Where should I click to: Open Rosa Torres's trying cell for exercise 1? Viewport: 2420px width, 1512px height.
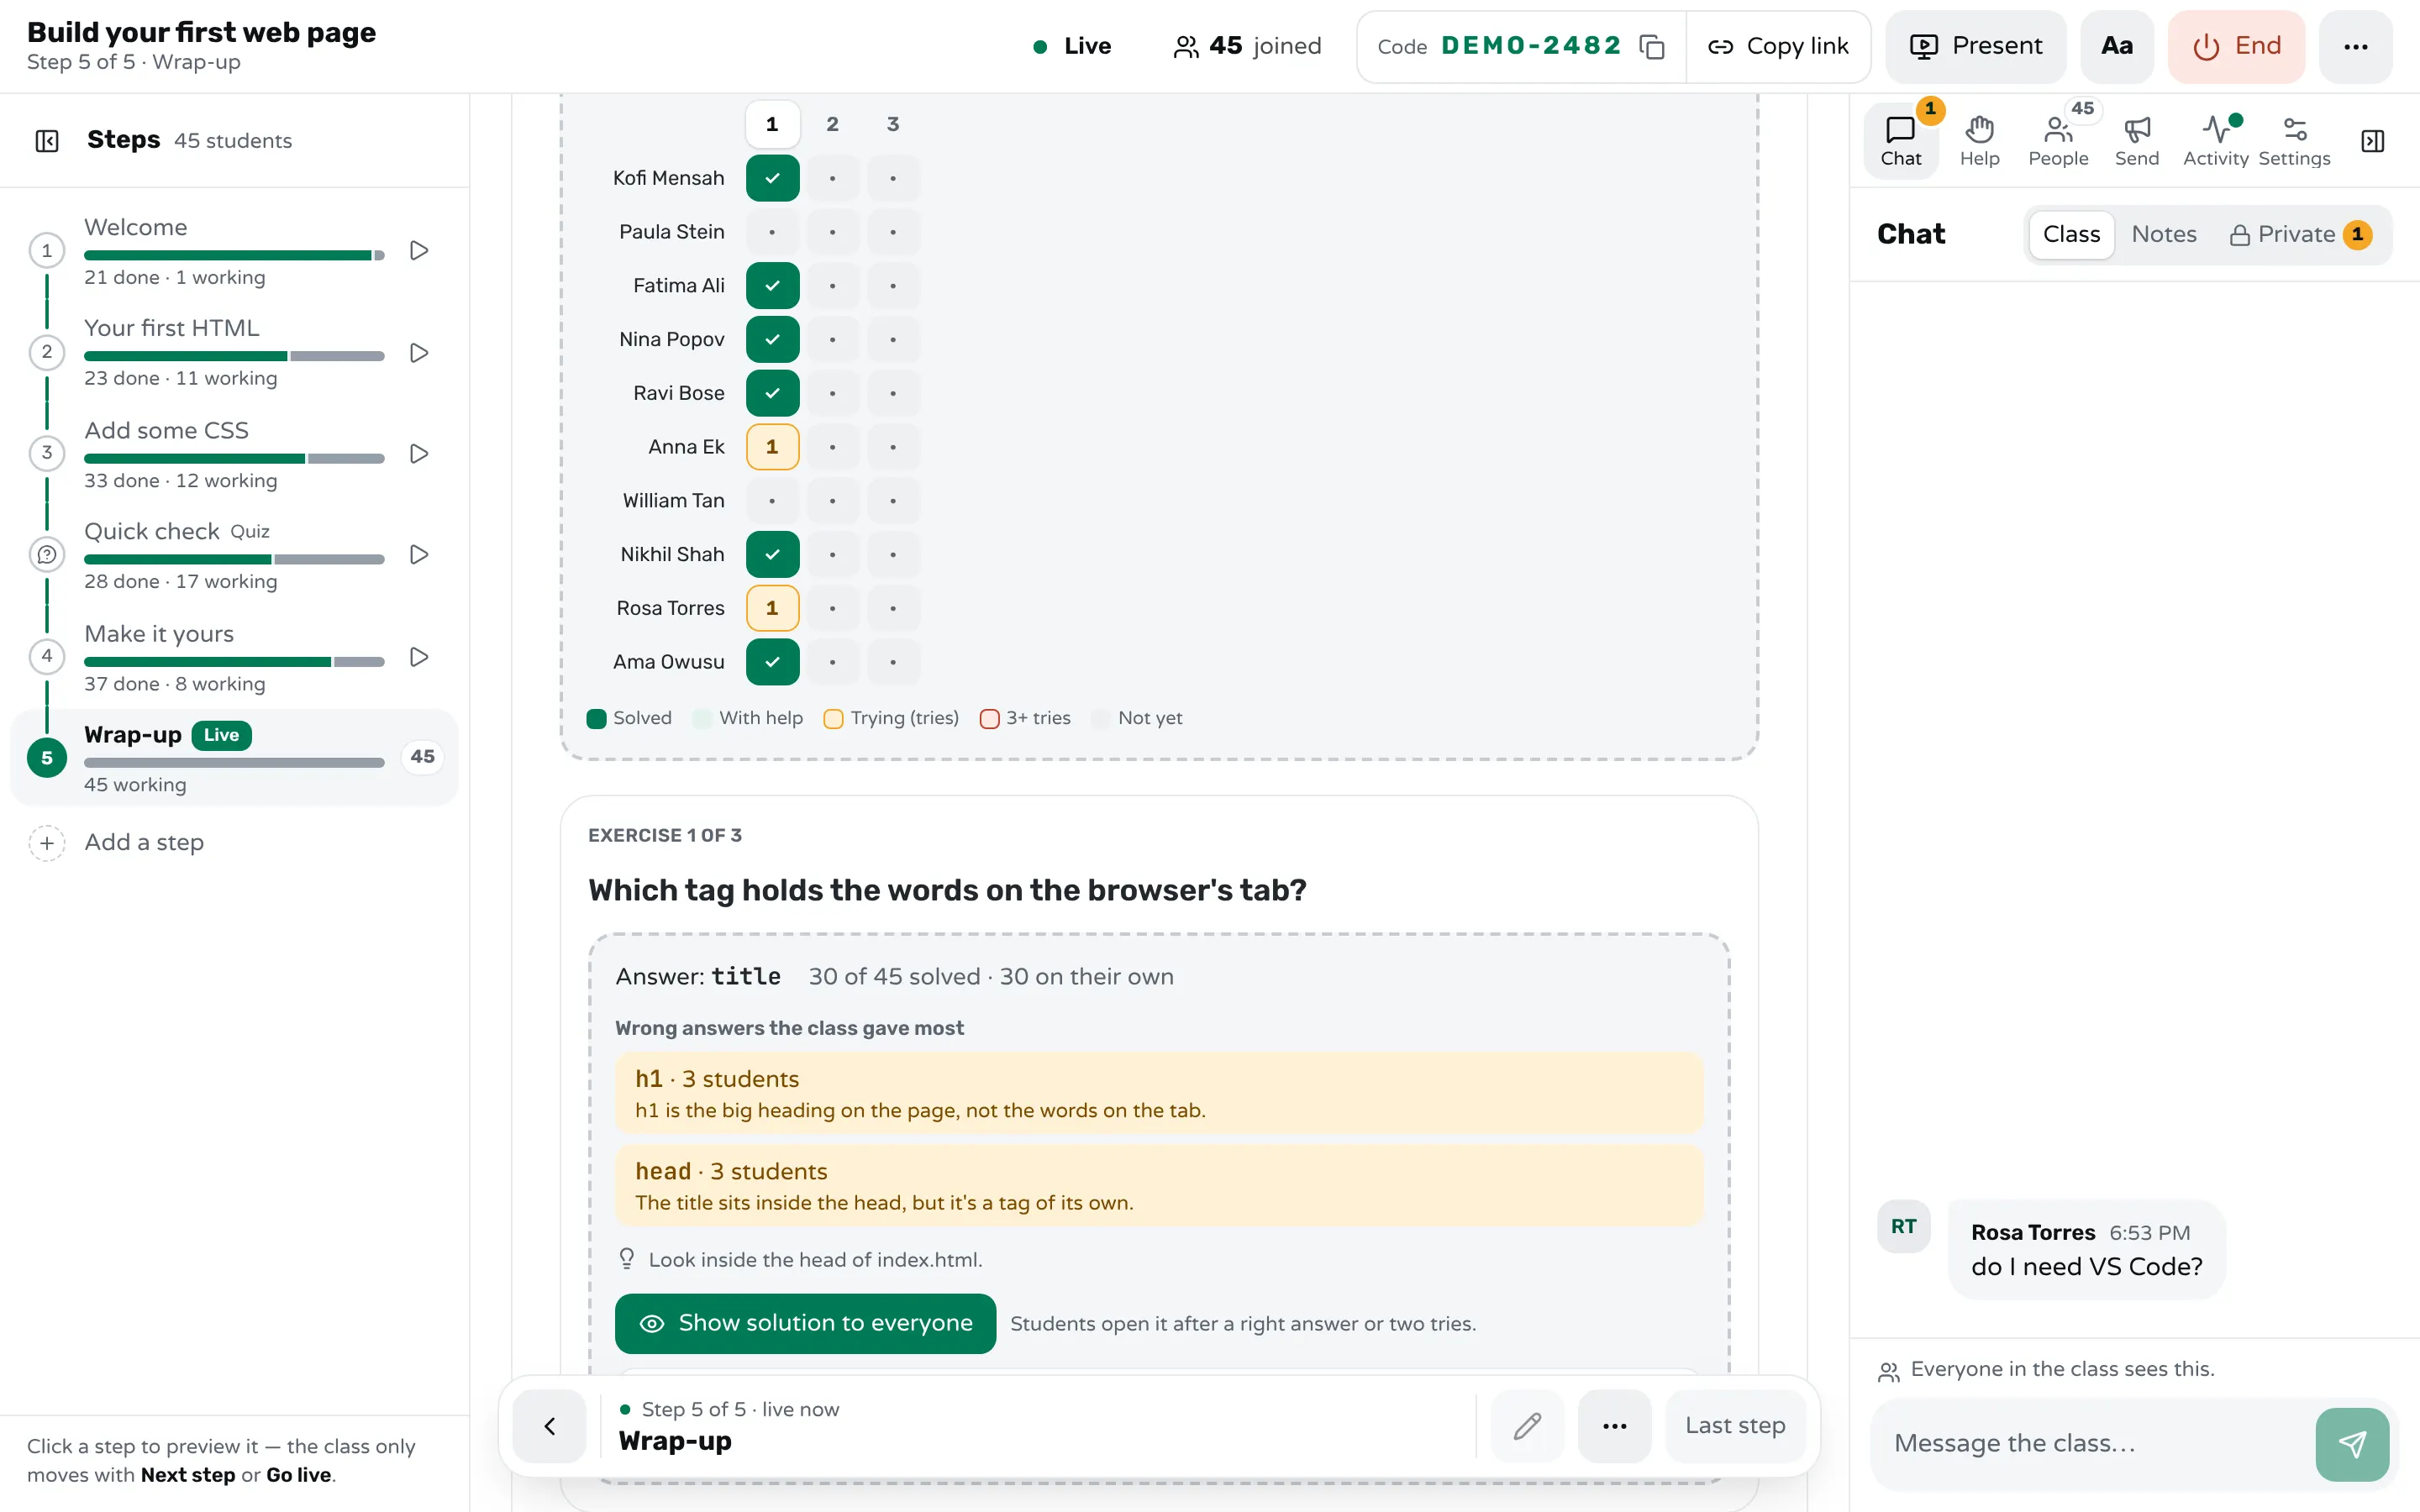coord(772,608)
